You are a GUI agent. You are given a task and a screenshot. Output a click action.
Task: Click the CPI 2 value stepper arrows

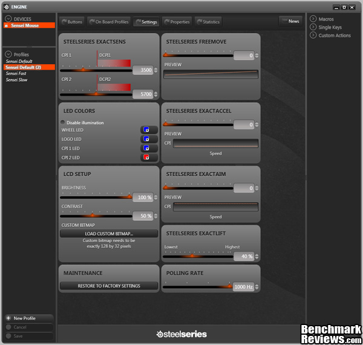pos(155,94)
